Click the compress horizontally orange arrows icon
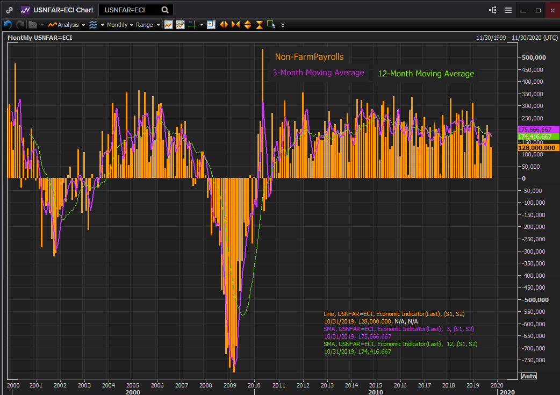 tap(235, 25)
